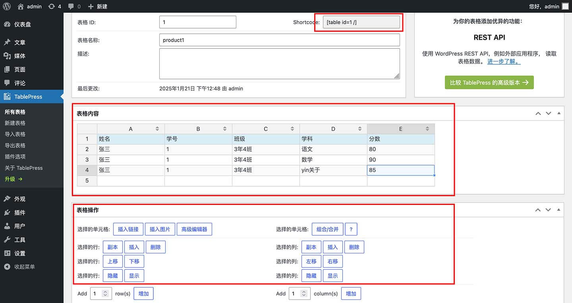Screen dimensions: 572x303
Task: Open 导出表格 submenu item
Action: [15, 145]
